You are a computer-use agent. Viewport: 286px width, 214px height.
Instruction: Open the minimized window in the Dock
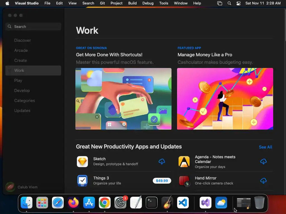tap(244, 203)
